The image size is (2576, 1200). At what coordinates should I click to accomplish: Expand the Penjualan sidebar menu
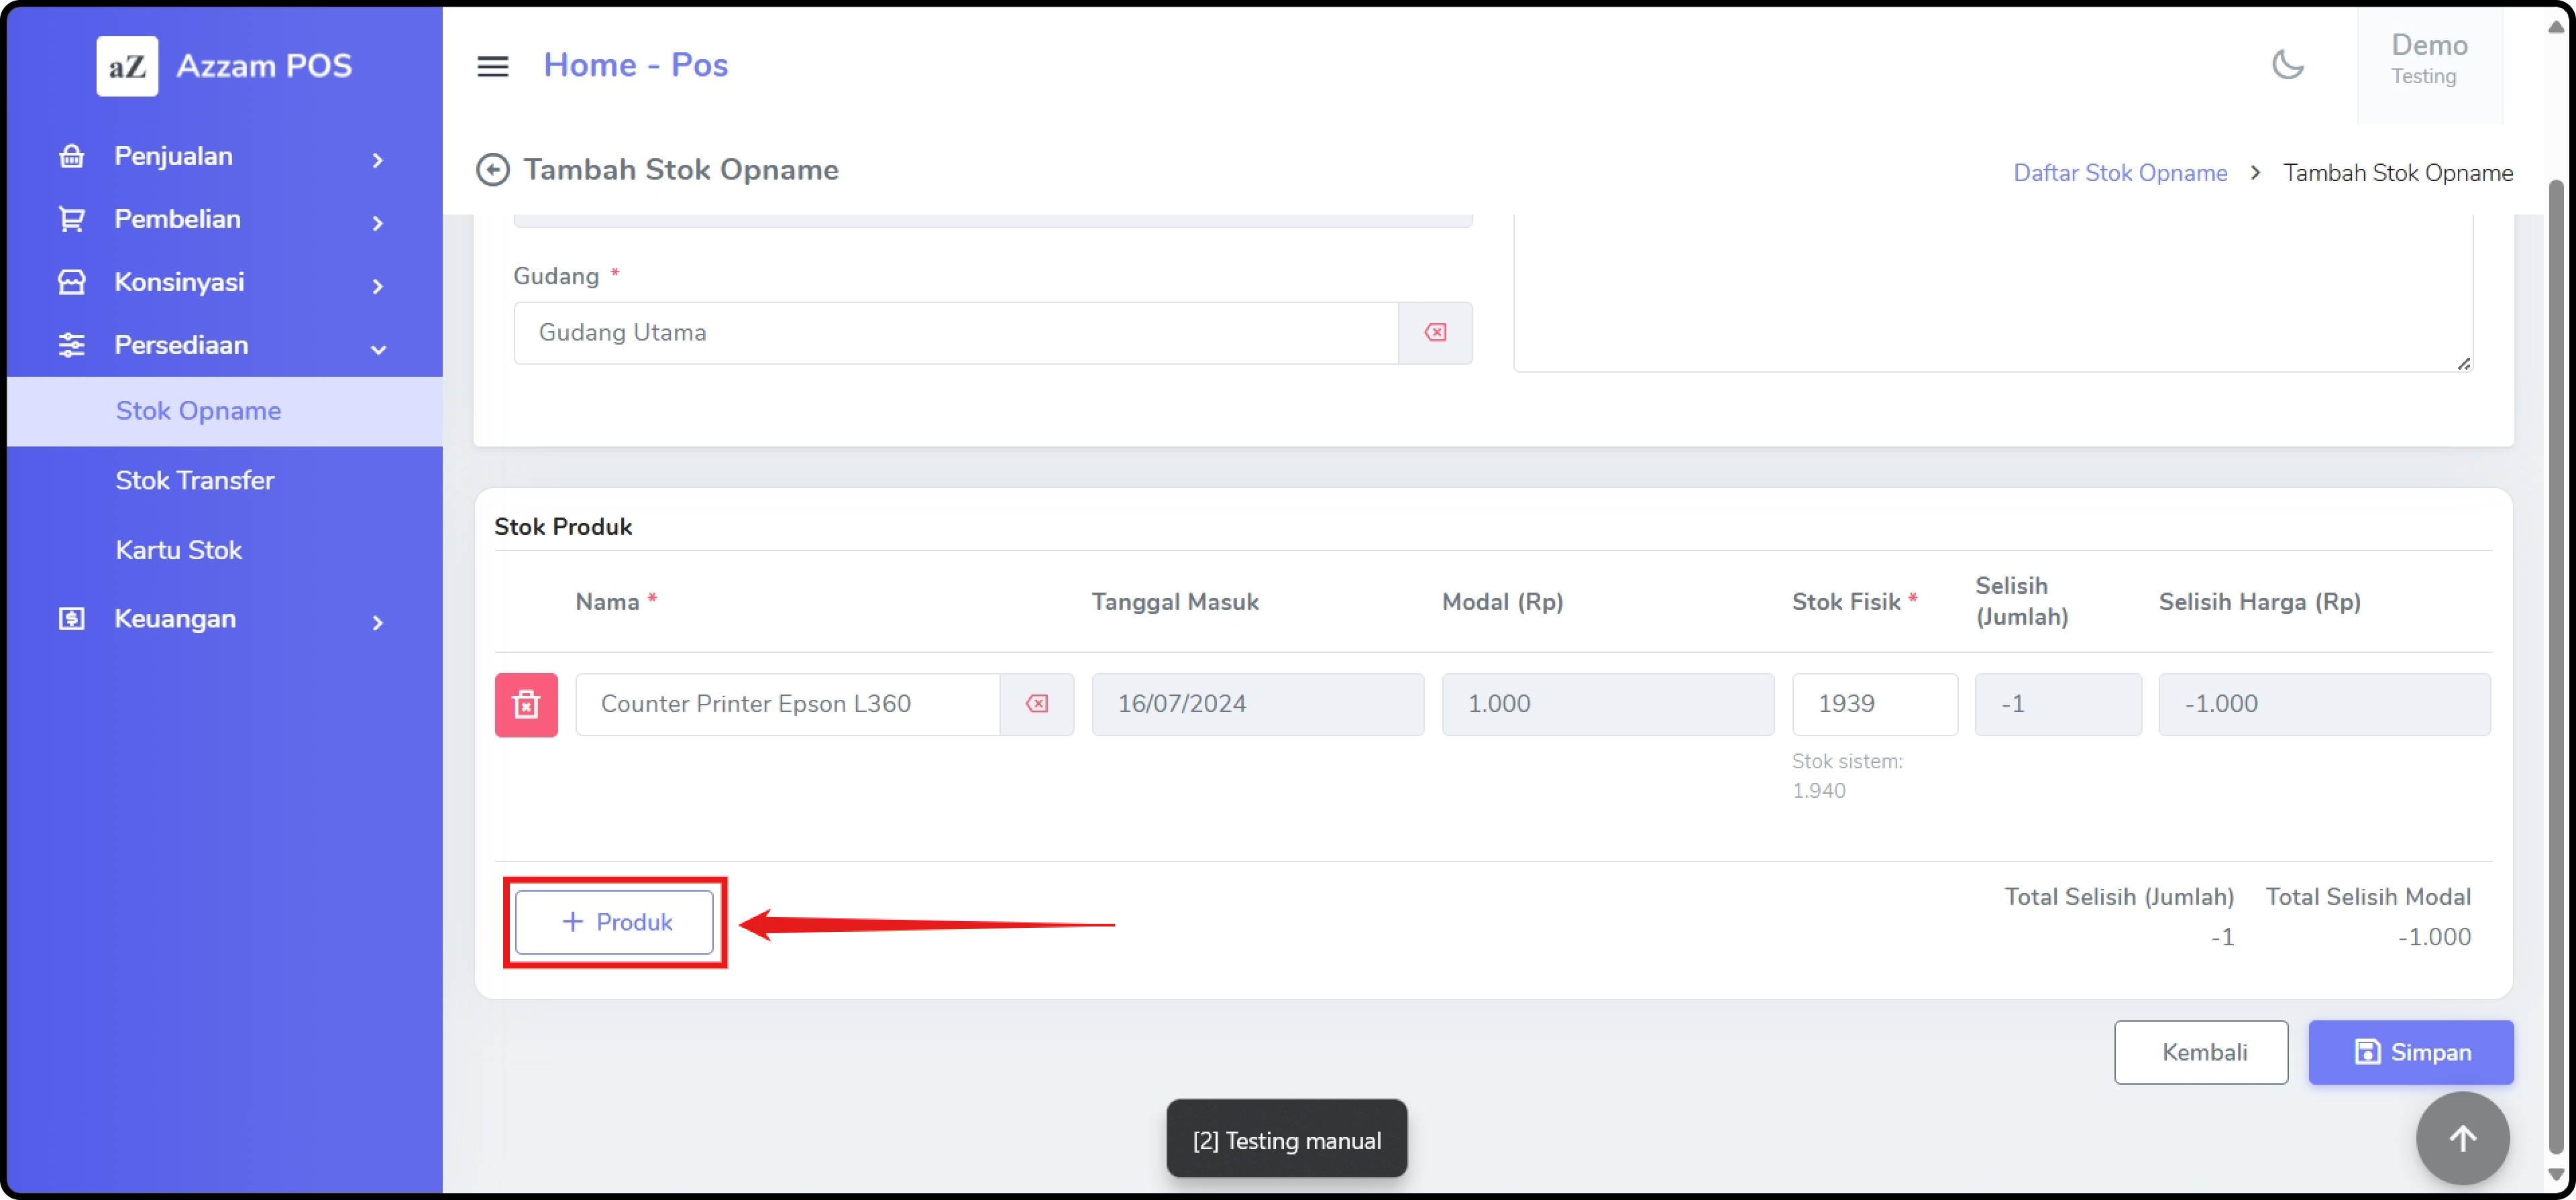click(x=222, y=157)
